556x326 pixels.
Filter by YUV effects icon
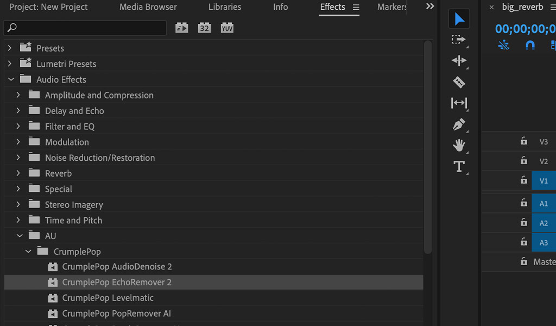pos(227,28)
